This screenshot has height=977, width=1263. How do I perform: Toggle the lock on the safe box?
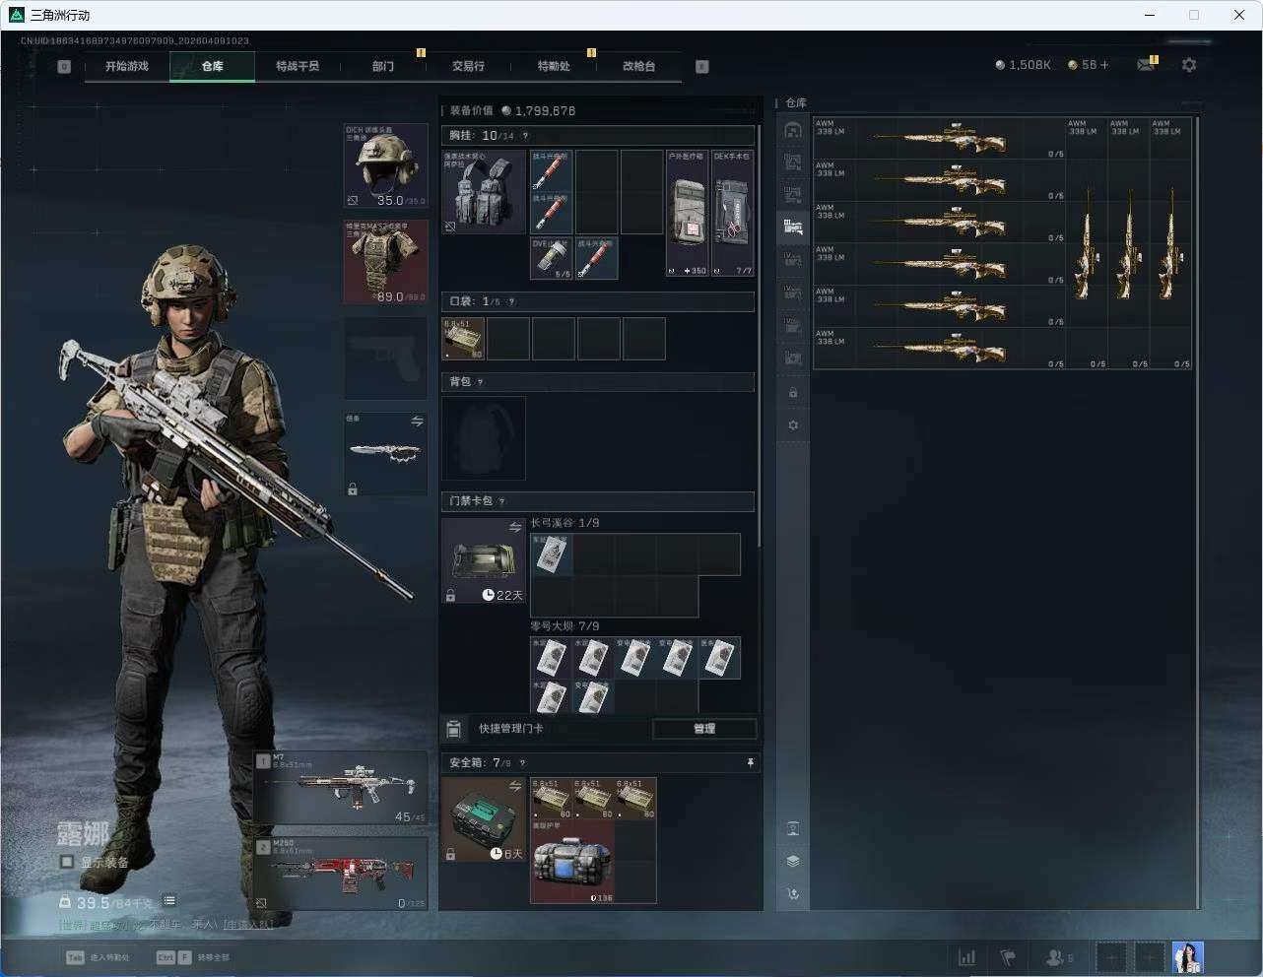pyautogui.click(x=450, y=854)
